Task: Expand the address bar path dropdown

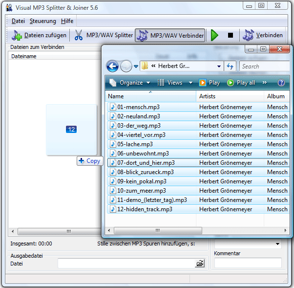Action: (x=219, y=66)
